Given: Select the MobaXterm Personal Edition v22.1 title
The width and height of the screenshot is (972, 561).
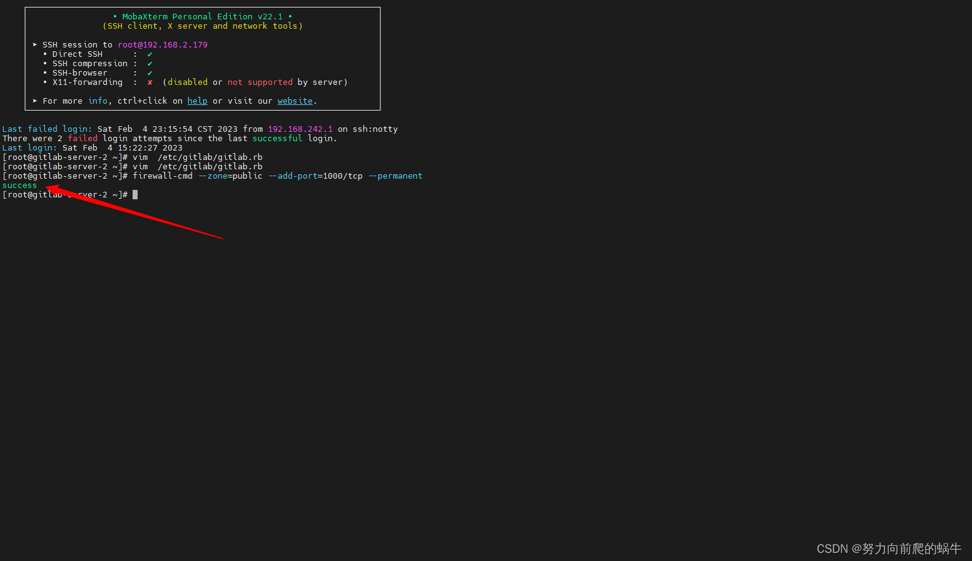Looking at the screenshot, I should [x=202, y=16].
